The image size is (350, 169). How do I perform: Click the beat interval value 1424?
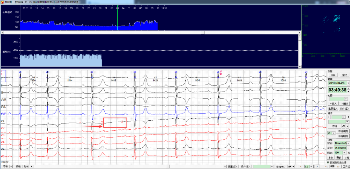click(x=155, y=80)
